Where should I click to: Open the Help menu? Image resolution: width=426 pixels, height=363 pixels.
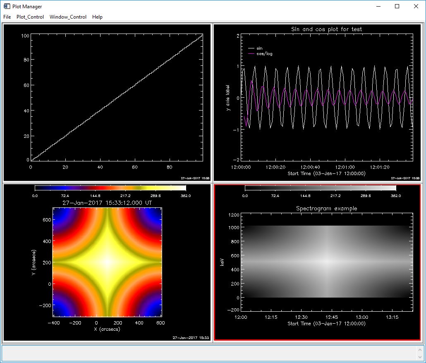[x=97, y=17]
